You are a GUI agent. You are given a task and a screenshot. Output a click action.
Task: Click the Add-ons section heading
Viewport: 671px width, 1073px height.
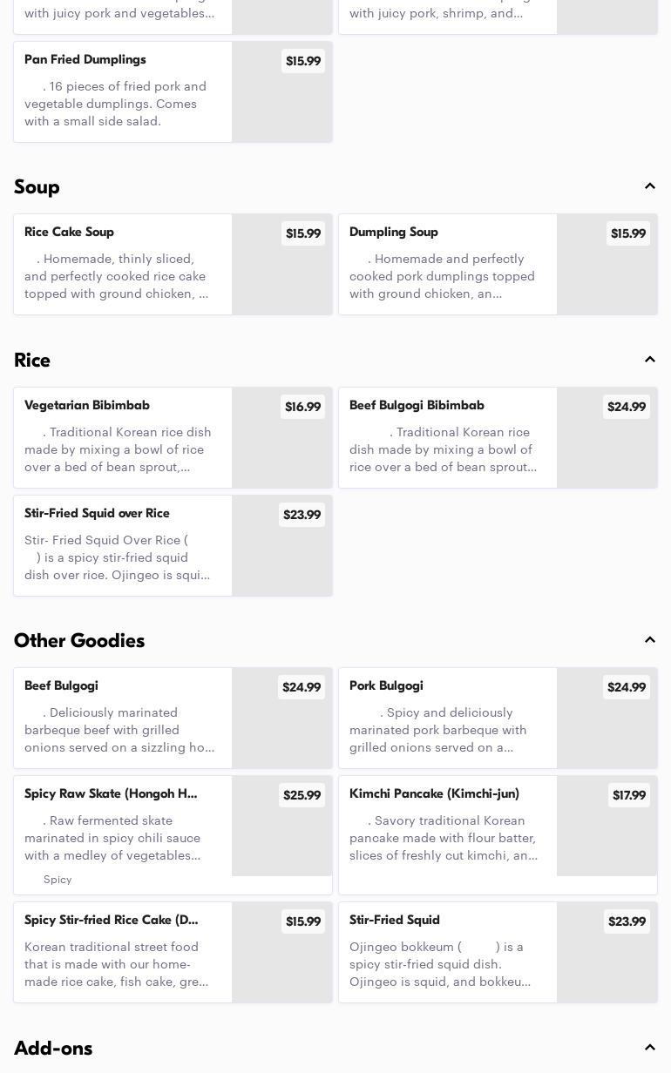click(53, 1048)
